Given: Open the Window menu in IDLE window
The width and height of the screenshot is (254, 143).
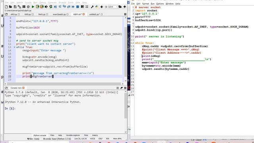Looking at the screenshot, I should [x=169, y=4].
